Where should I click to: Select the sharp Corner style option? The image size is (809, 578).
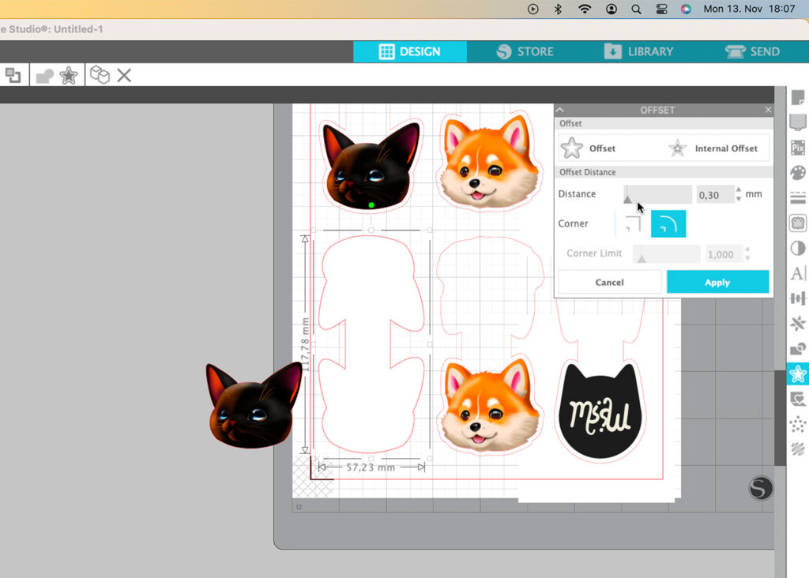pyautogui.click(x=630, y=224)
